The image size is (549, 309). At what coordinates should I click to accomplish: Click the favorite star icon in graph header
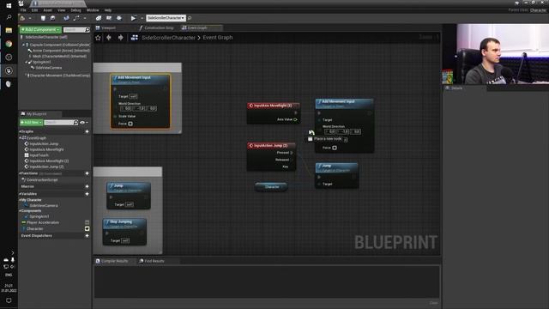point(98,38)
